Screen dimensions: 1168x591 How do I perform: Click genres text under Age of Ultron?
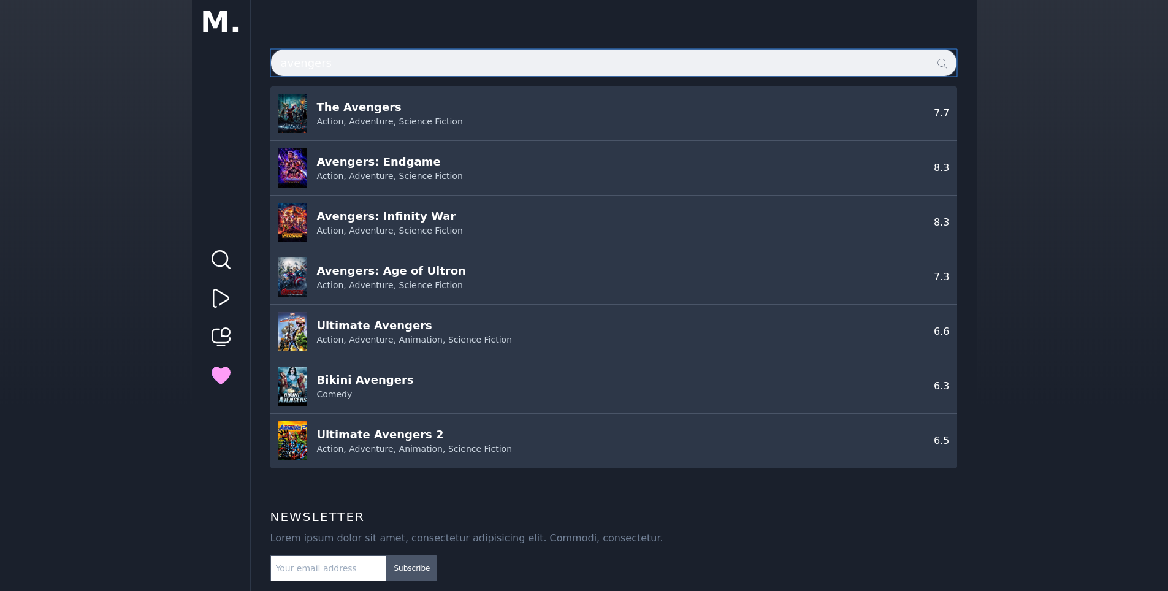[x=389, y=285]
